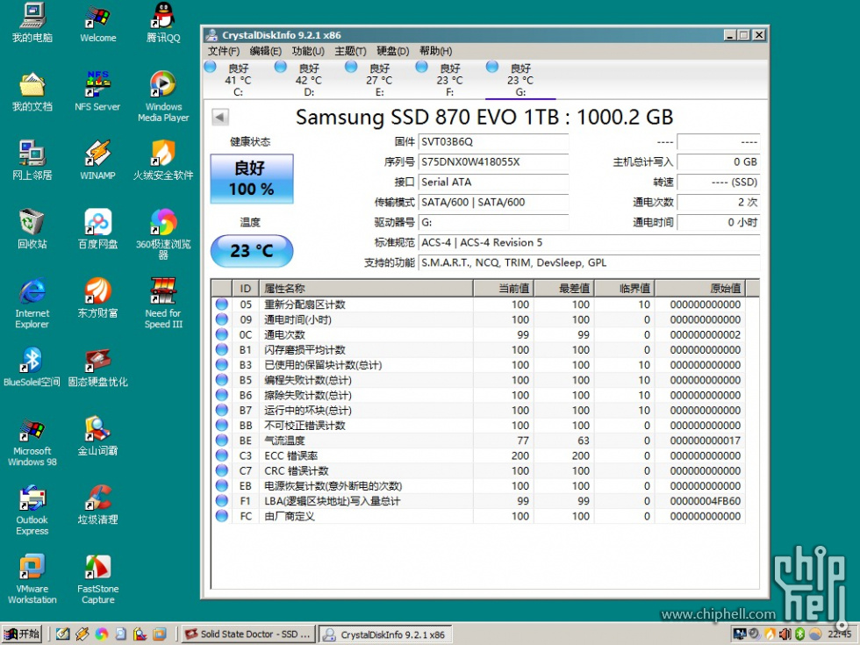This screenshot has height=645, width=860.
Task: Open the 回收站 recycle bin
Action: point(32,229)
